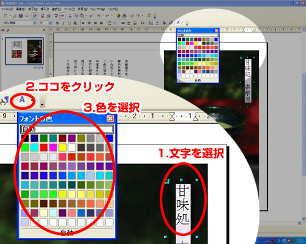Open the Paragraph formatting dialog icon
This screenshot has height=244, width=306.
click(x=171, y=23)
